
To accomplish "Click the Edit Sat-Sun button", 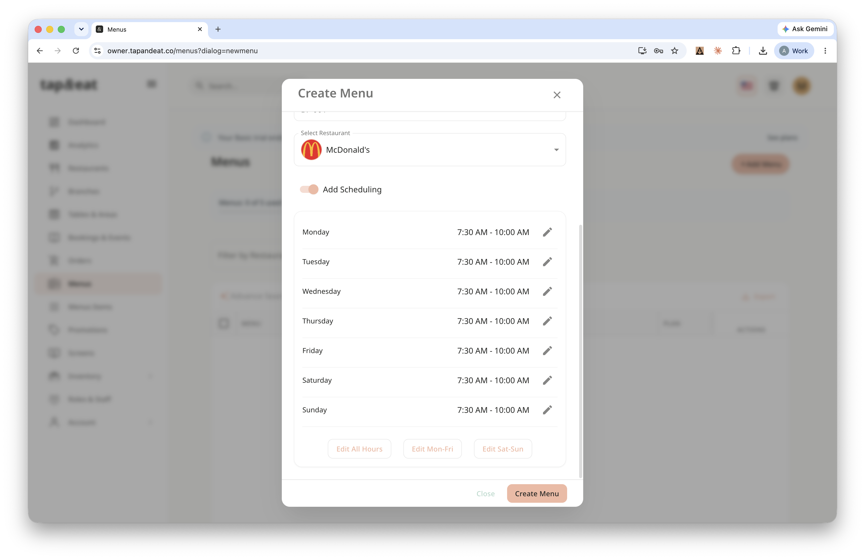I will point(503,449).
